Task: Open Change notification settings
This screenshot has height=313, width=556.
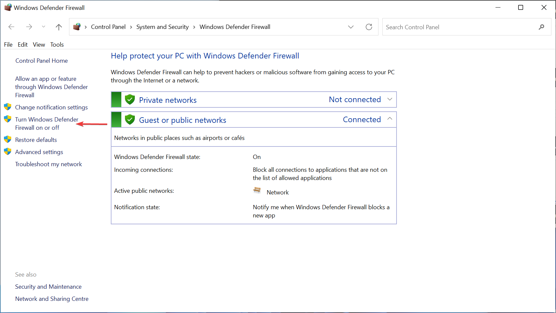Action: click(x=51, y=107)
